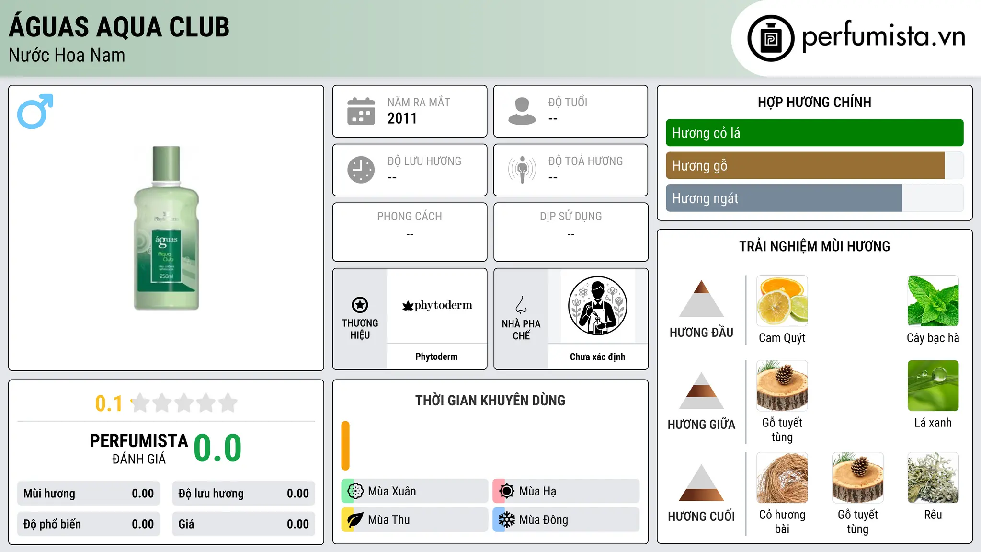Click the Giá score row
Image resolution: width=981 pixels, height=552 pixels.
(243, 524)
